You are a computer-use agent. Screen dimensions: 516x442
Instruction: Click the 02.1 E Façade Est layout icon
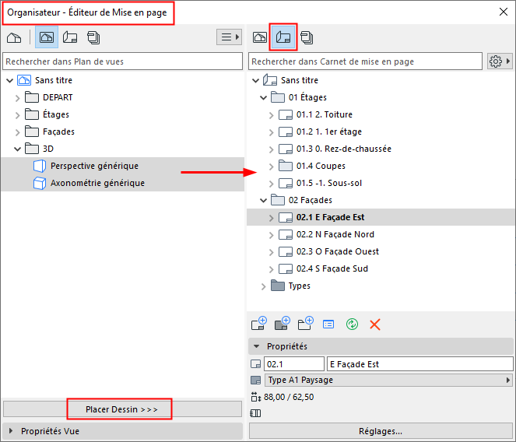click(x=286, y=217)
